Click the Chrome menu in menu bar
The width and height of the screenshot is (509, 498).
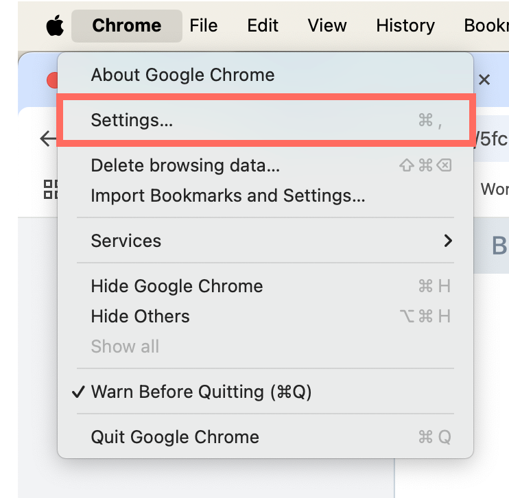(x=127, y=26)
